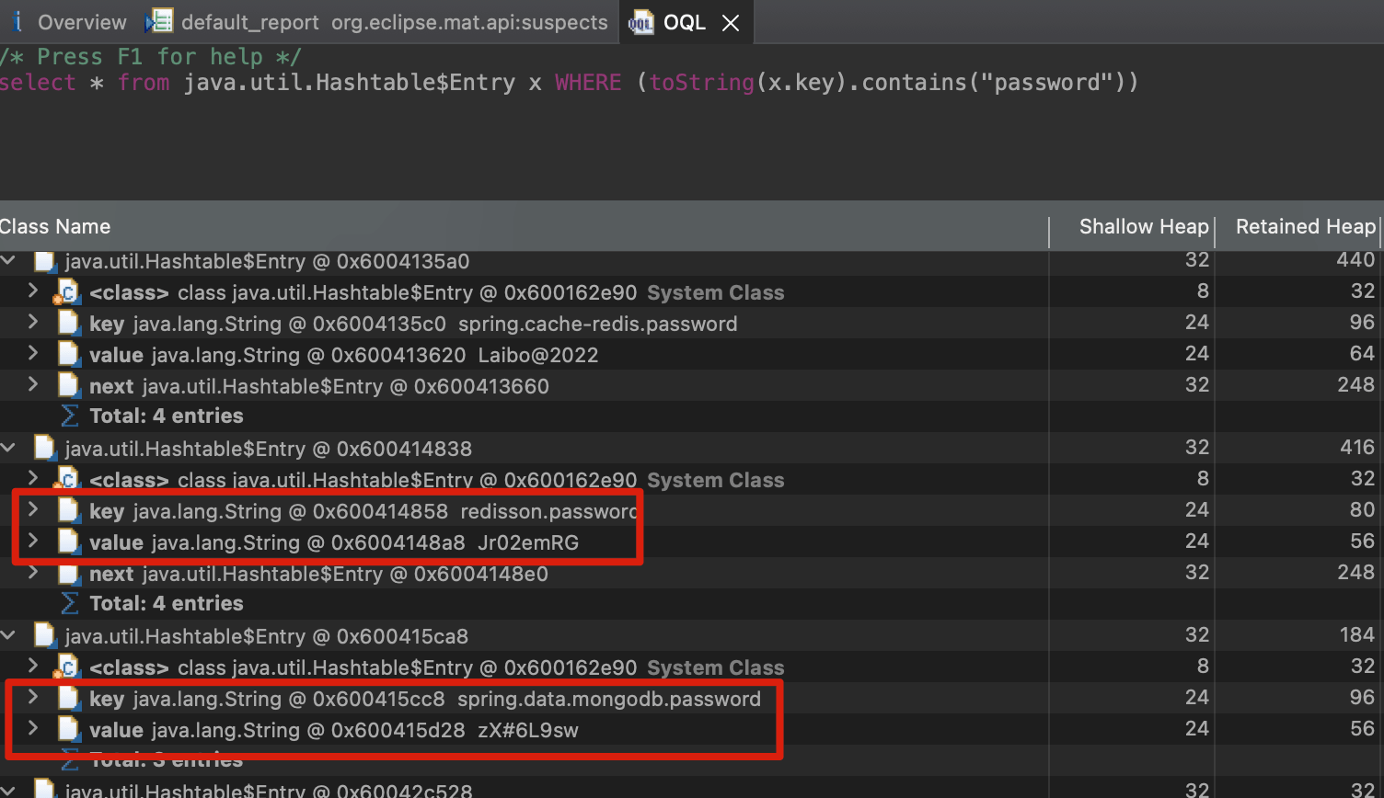1384x798 pixels.
Task: Click the icon of next entry 0x6004148e0
Action: coord(69,574)
